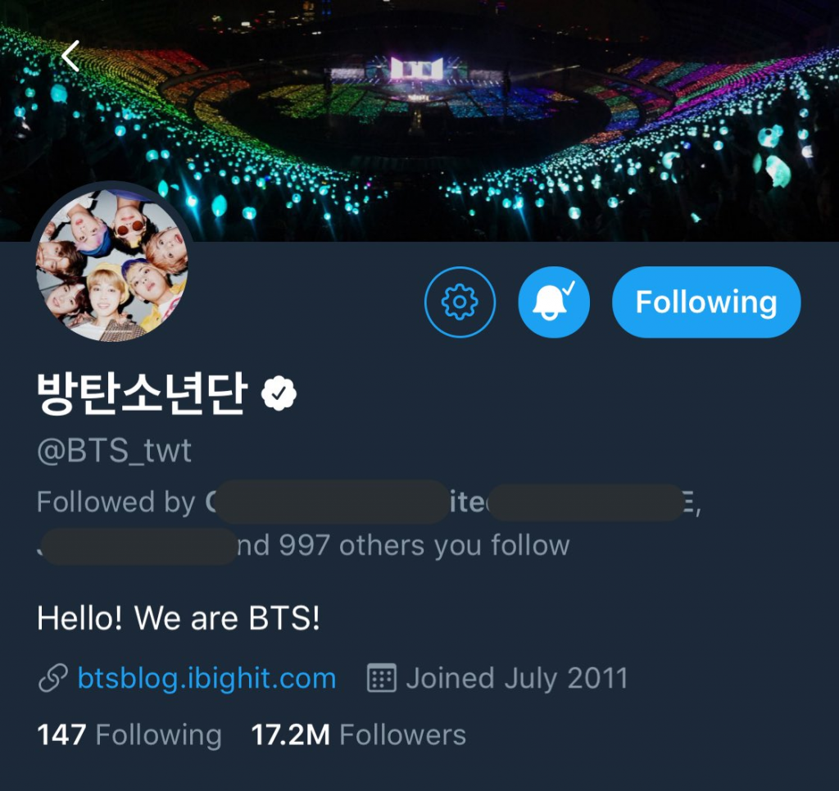Tap the 방탄소년단 display name
The width and height of the screenshot is (839, 791).
pos(142,393)
